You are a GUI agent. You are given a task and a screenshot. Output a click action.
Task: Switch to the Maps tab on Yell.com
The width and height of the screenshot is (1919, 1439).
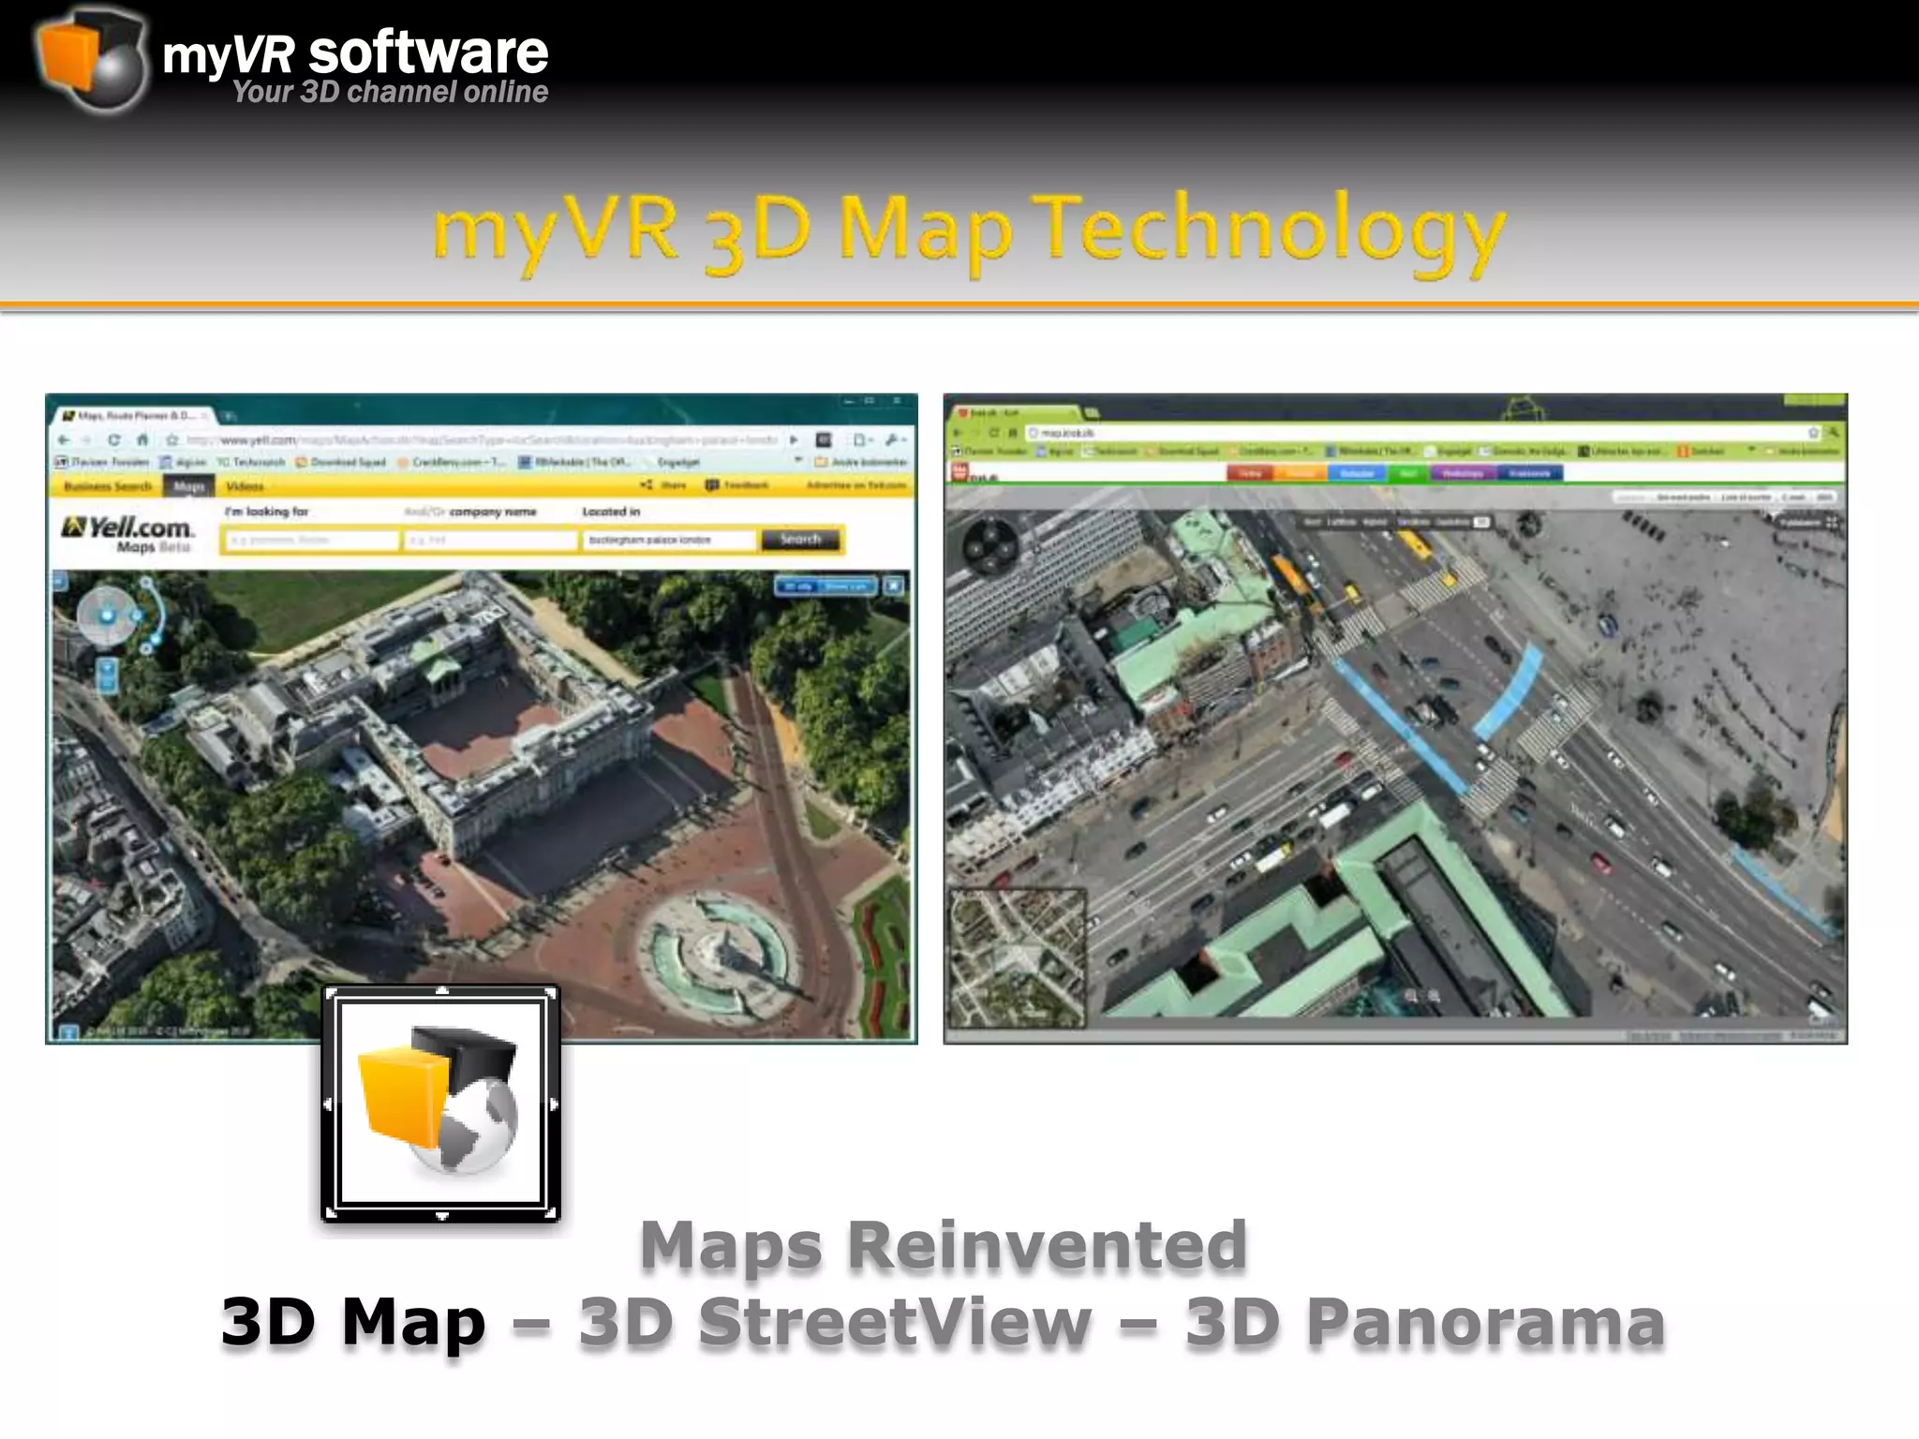(x=188, y=486)
